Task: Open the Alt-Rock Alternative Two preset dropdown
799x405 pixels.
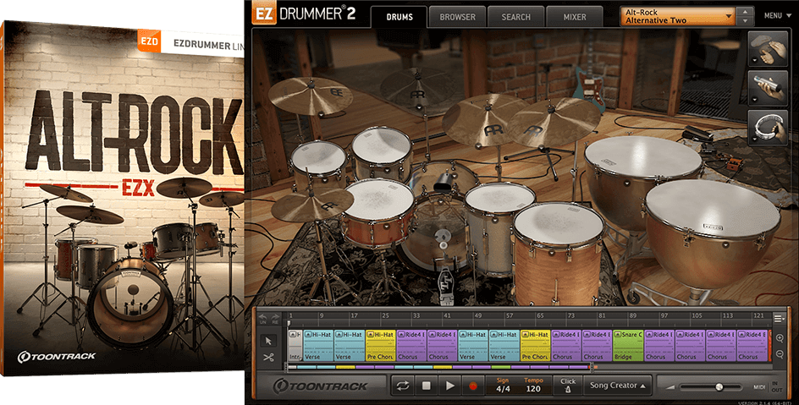Action: point(678,16)
